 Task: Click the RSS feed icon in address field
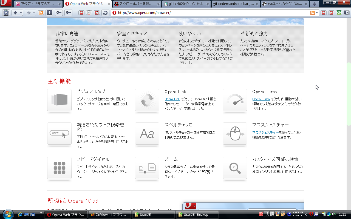(312, 13)
